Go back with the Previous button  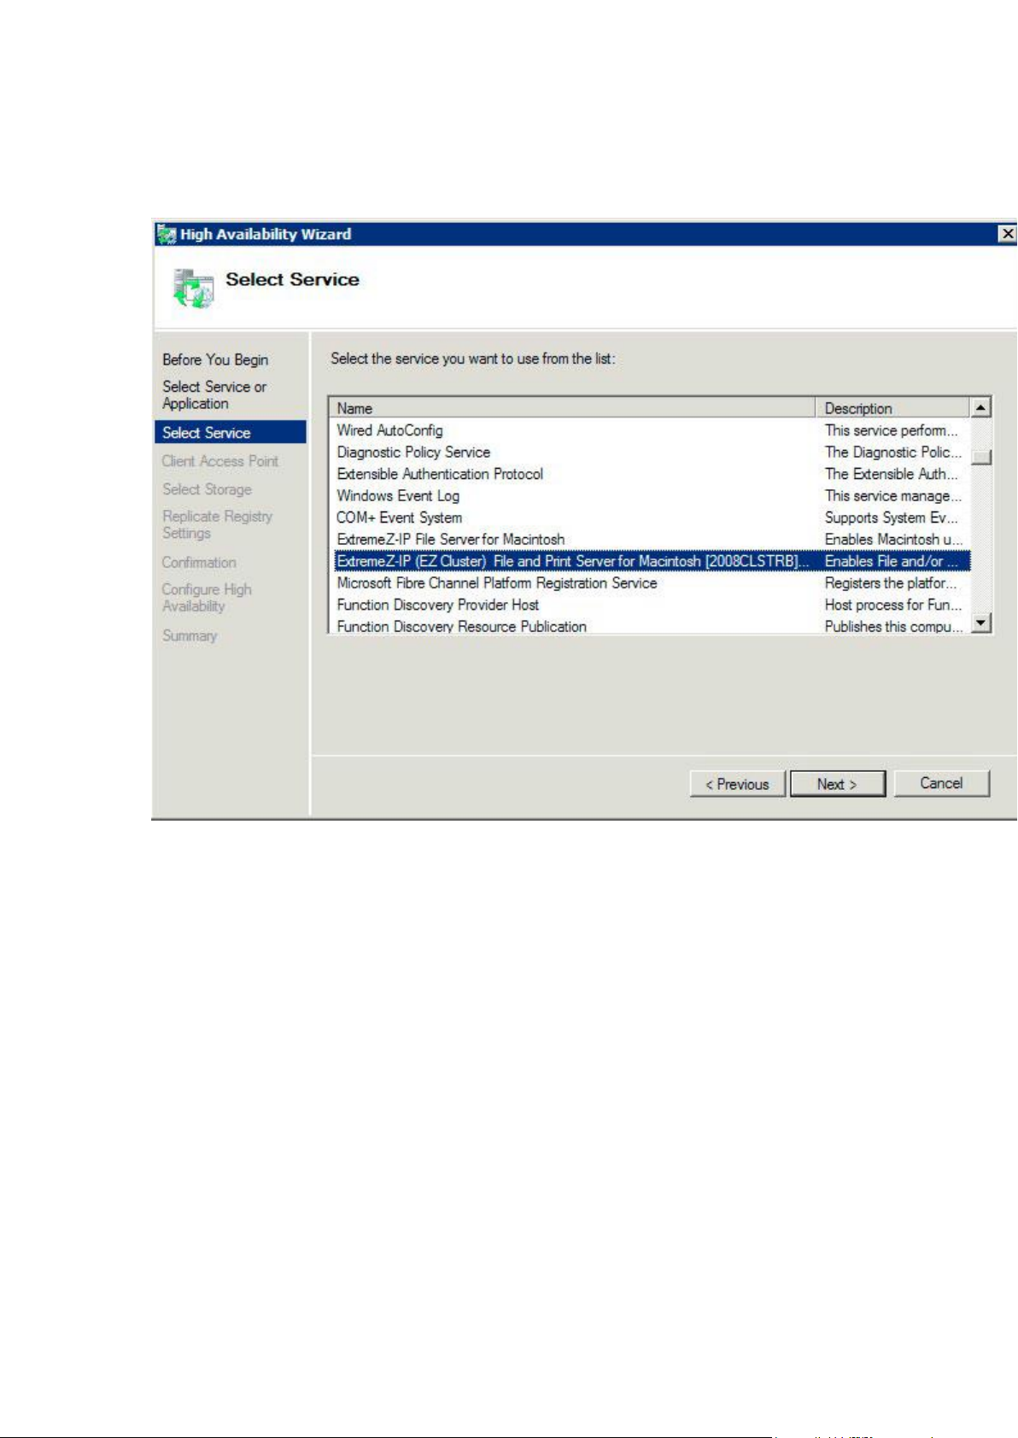(x=737, y=784)
